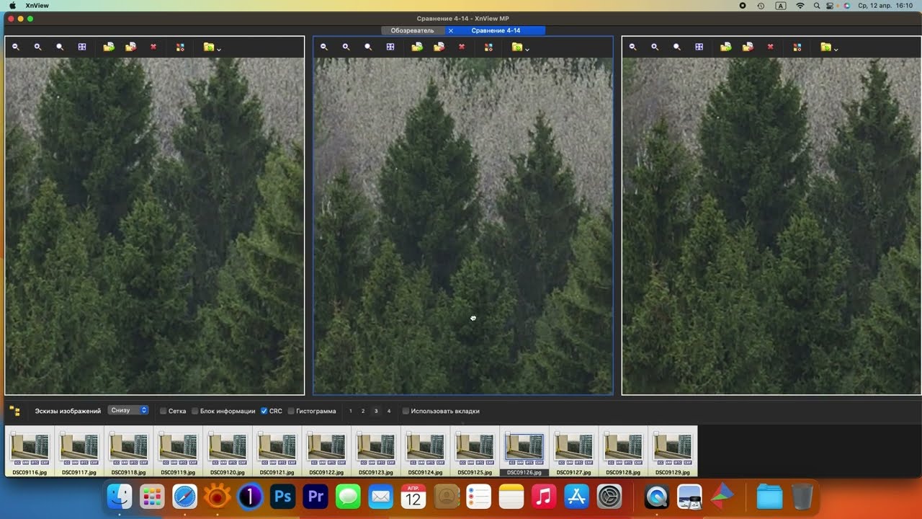Click copy-to-folder icon in right pane
Viewport: 922px width, 519px height.
pyautogui.click(x=726, y=47)
